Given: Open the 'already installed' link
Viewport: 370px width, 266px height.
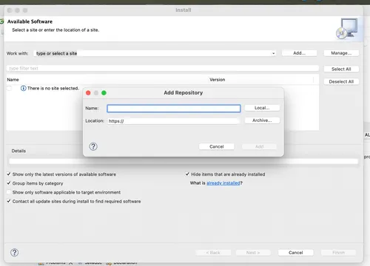Looking at the screenshot, I should click(223, 183).
